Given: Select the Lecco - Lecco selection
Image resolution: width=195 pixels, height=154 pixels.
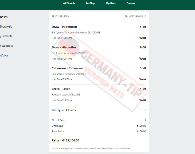Looking at the screenshot, I should pyautogui.click(x=61, y=89).
